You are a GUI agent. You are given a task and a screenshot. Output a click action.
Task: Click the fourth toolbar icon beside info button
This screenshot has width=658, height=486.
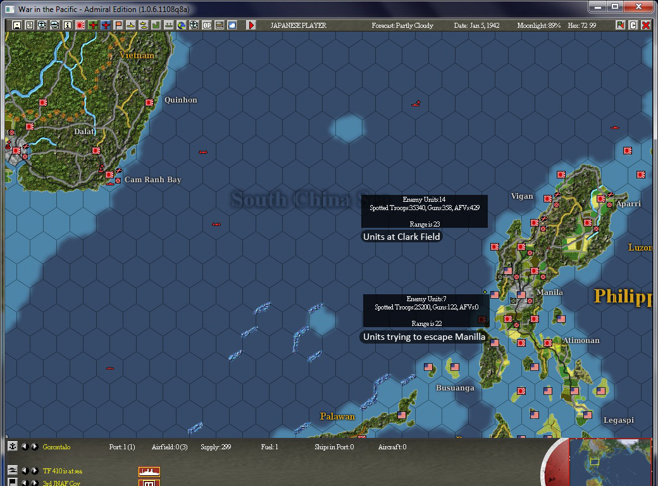(x=54, y=25)
